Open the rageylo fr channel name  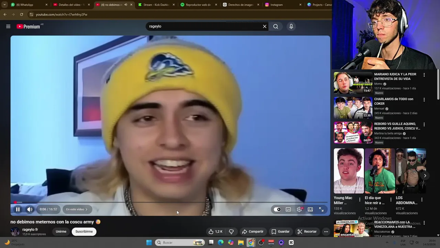tap(30, 230)
